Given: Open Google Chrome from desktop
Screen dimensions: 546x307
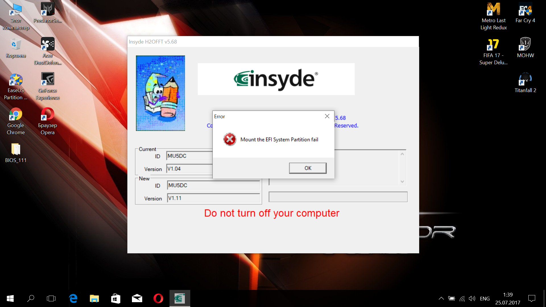Looking at the screenshot, I should (x=16, y=121).
